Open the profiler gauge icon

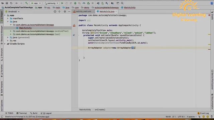(x=84, y=3)
